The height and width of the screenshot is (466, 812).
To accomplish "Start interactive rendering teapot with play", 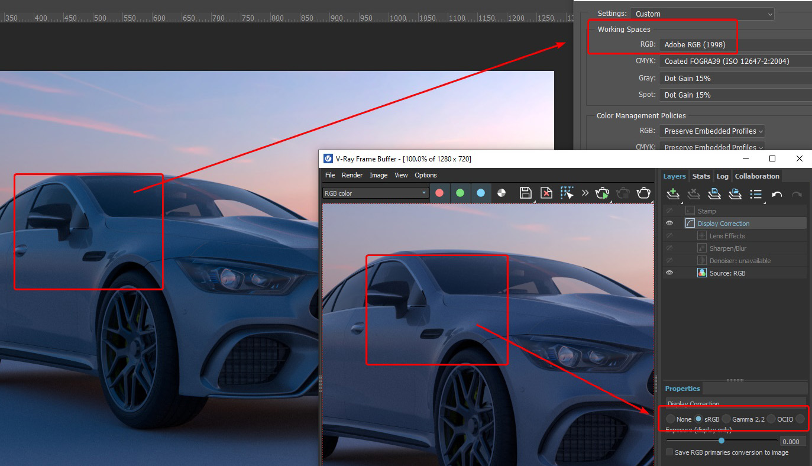I will tap(602, 193).
